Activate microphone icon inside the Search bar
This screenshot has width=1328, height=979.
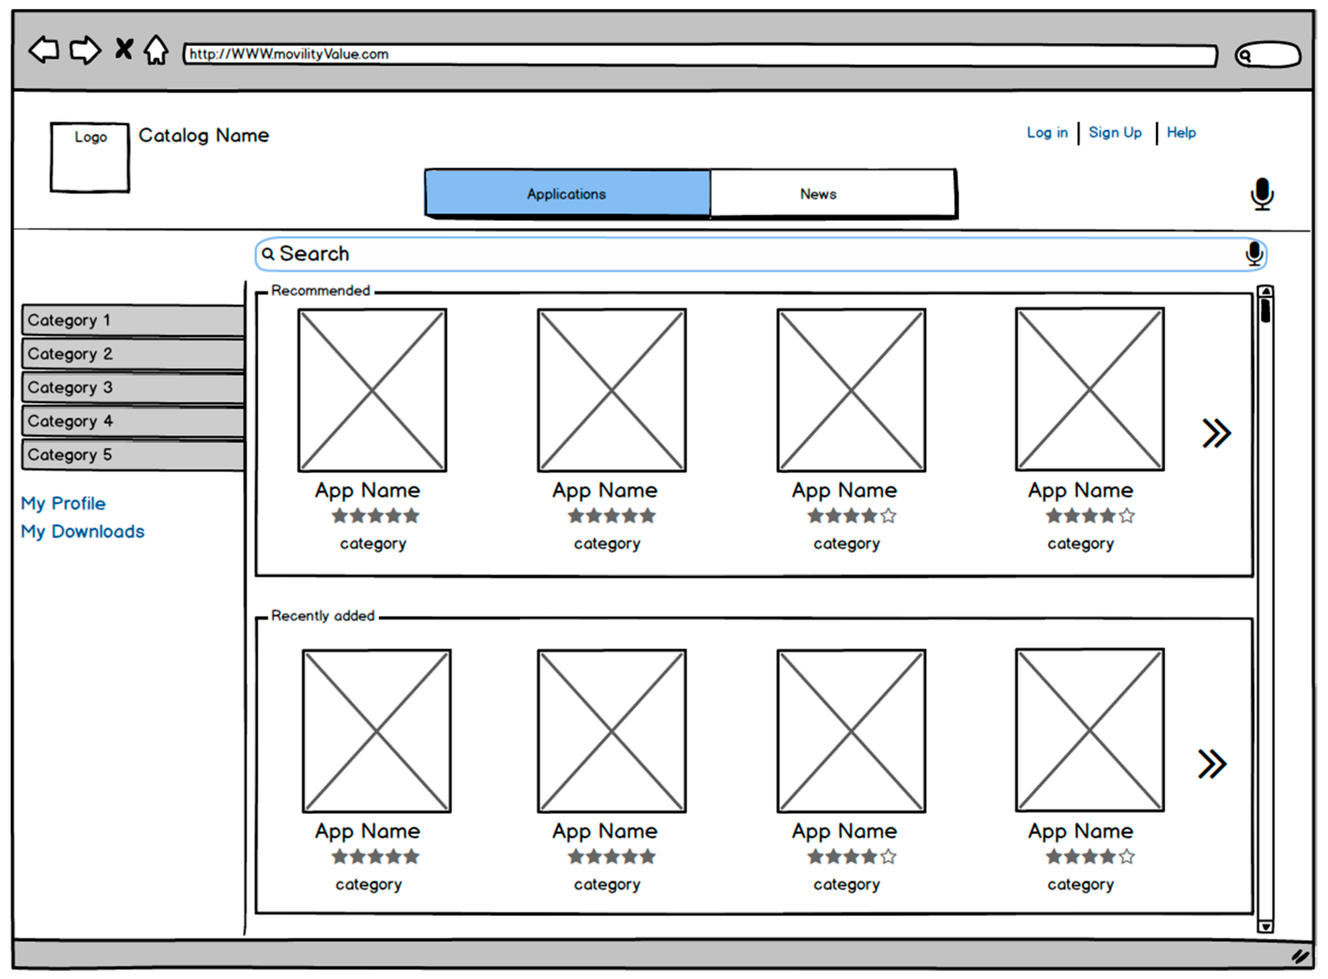point(1254,254)
